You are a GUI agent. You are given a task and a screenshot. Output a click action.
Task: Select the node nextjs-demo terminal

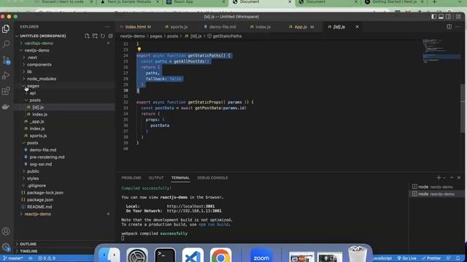tap(436, 187)
